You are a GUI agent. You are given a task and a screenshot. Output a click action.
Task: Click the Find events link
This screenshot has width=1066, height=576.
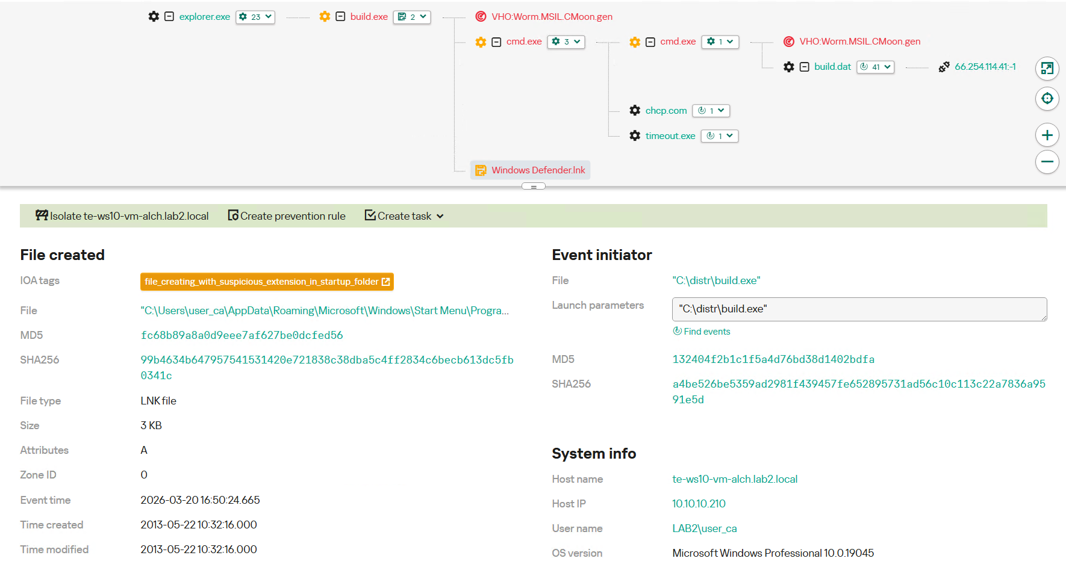(702, 332)
